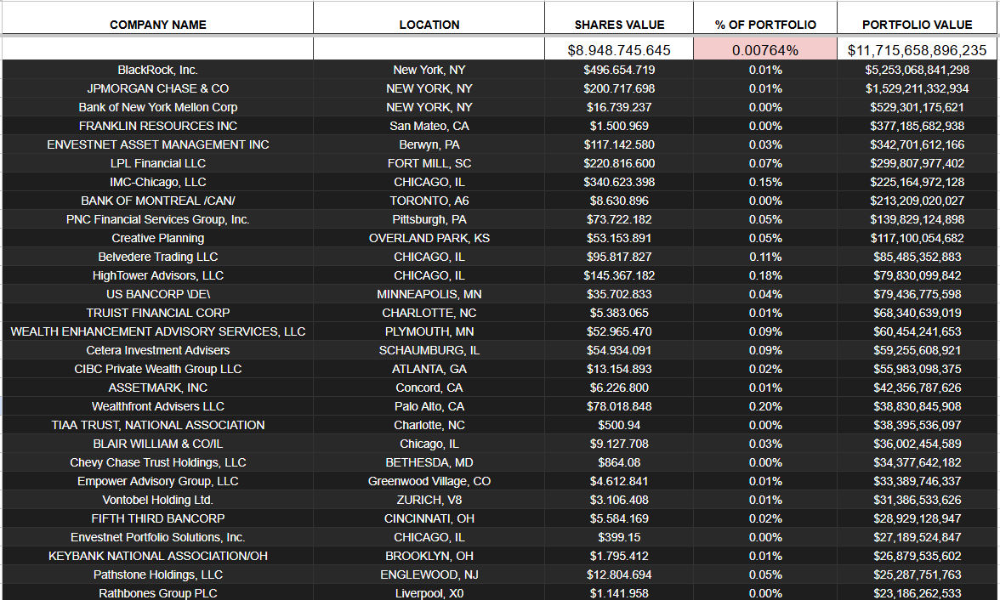Click the Pittsburgh, PA location cell

[429, 219]
